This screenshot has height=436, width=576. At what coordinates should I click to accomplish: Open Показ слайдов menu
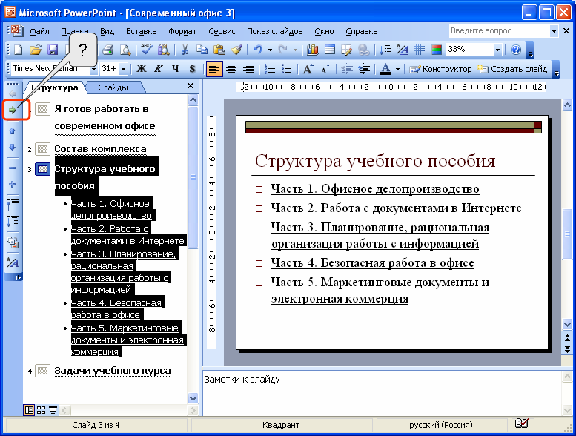coord(274,31)
